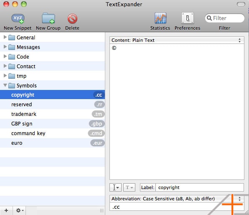The height and width of the screenshot is (215, 249).
Task: Open the text format T dropdown
Action: (129, 187)
